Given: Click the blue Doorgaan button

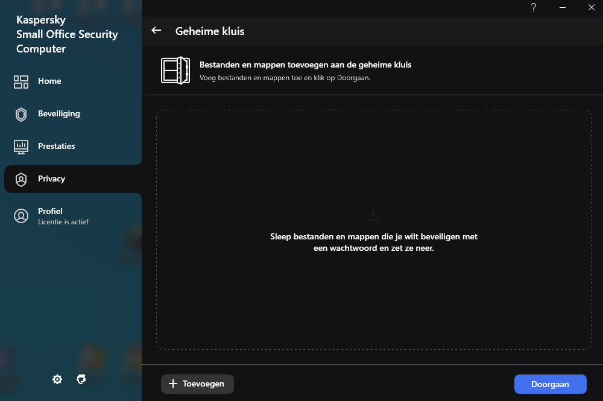Looking at the screenshot, I should tap(551, 384).
